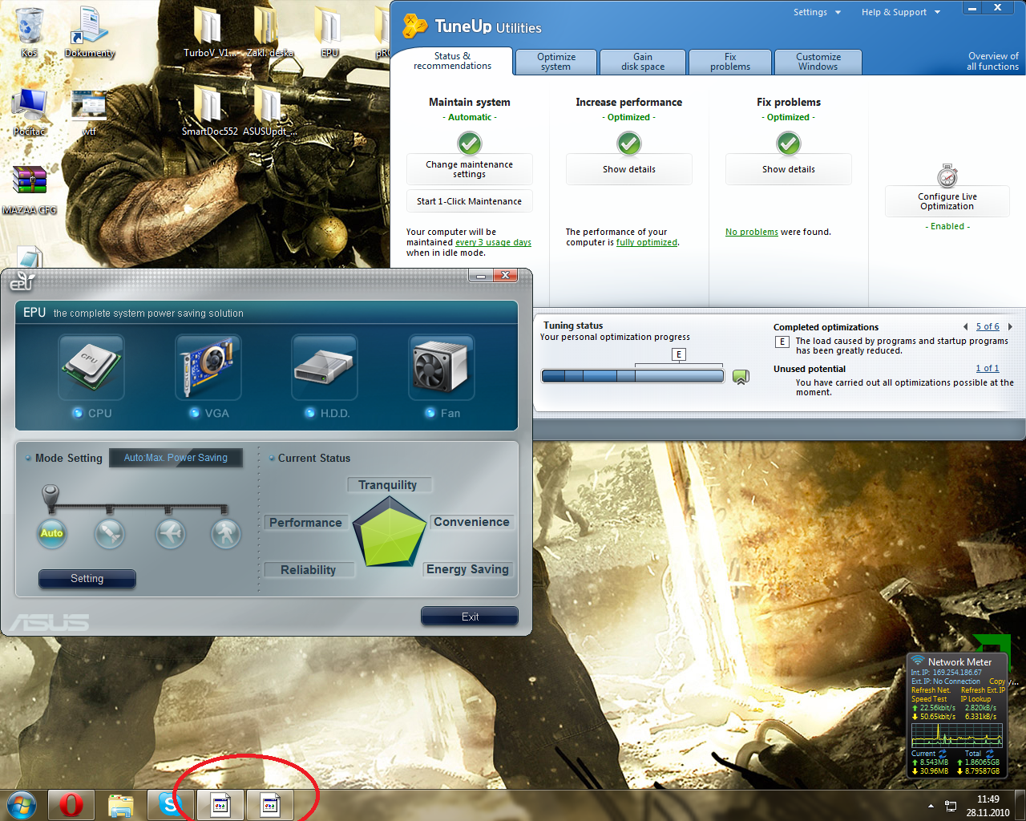1026x821 pixels.
Task: Open the Gain disk space tab
Action: click(643, 62)
